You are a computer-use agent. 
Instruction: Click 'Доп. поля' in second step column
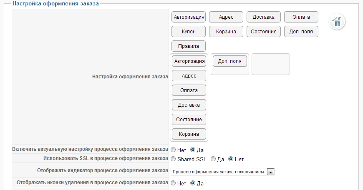(230, 61)
